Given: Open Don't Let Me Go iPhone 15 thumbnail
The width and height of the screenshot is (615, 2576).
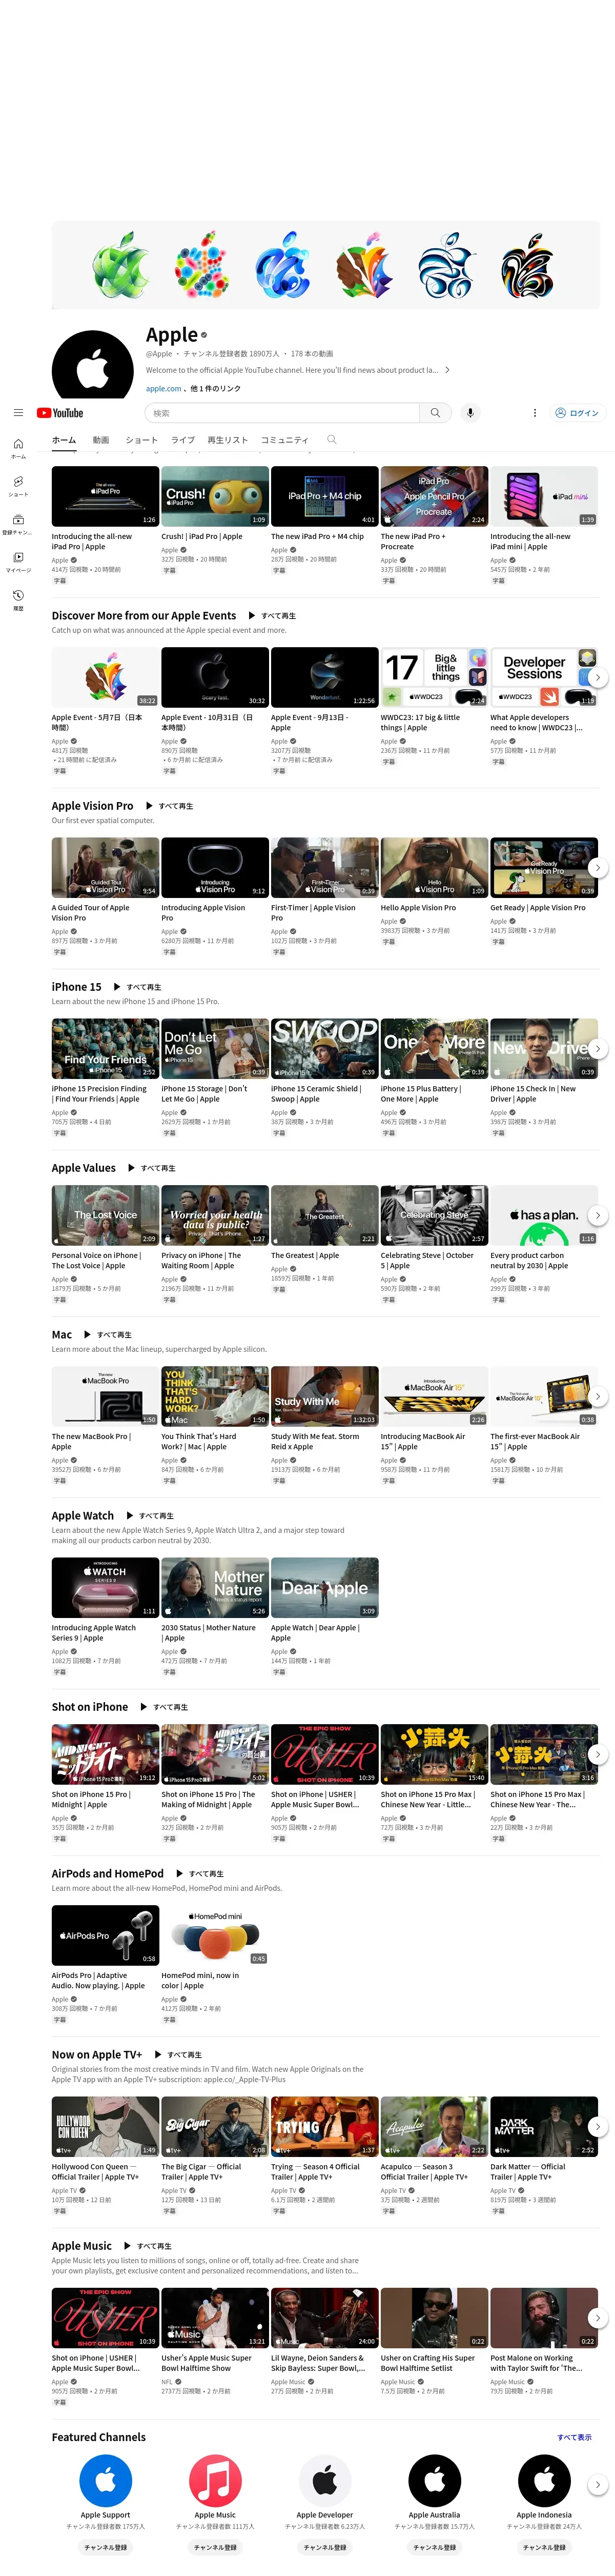Looking at the screenshot, I should click(x=215, y=1048).
